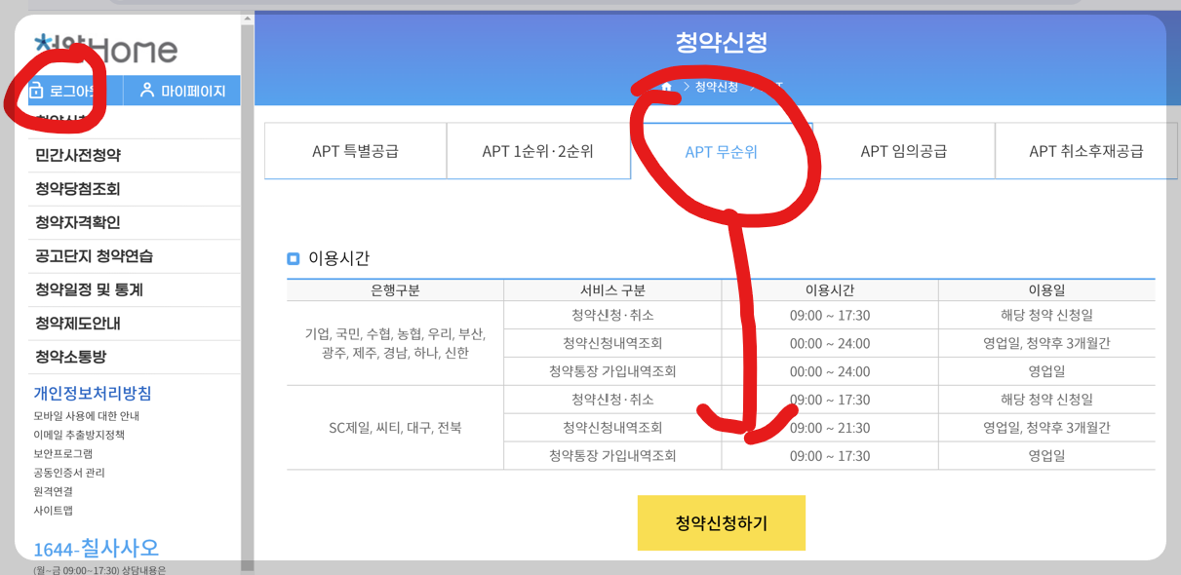Open the 개인정보처리방침 link
This screenshot has width=1181, height=575.
93,393
